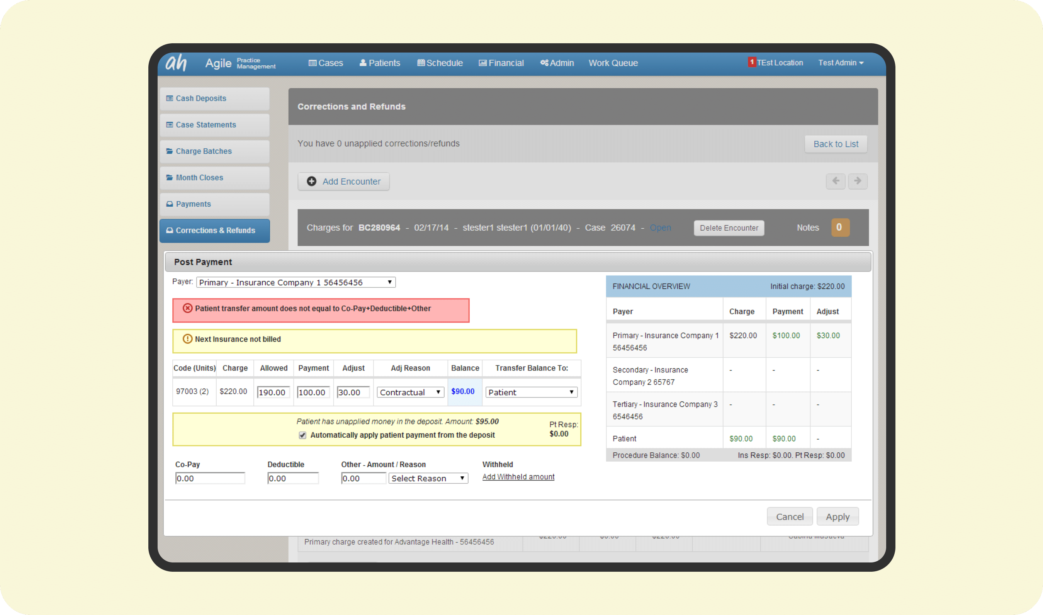Click the Agile Health 'ah' logo
The height and width of the screenshot is (615, 1043).
click(x=176, y=63)
